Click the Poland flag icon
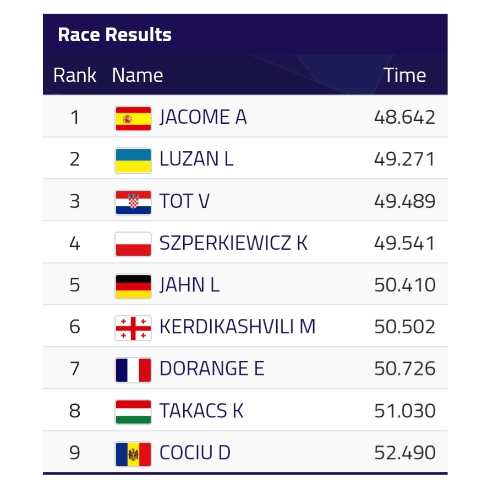This screenshot has height=501, width=493. click(133, 244)
